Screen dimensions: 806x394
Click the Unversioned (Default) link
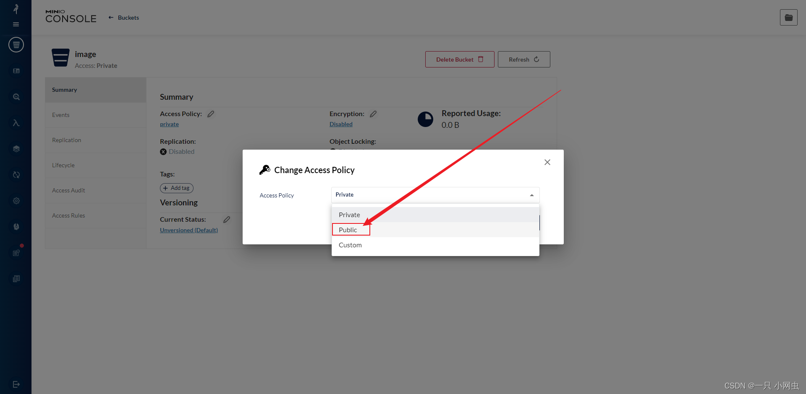click(x=189, y=230)
